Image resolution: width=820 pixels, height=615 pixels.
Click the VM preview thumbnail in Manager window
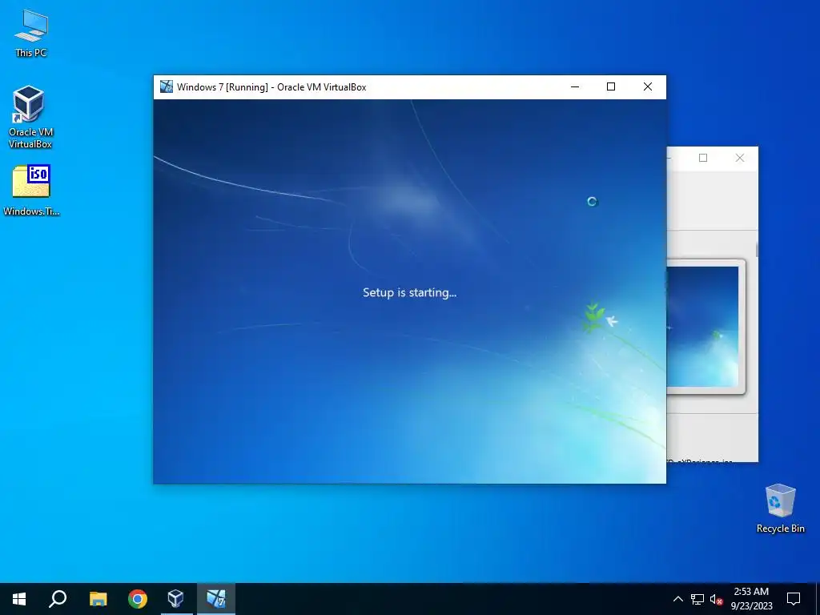click(702, 327)
